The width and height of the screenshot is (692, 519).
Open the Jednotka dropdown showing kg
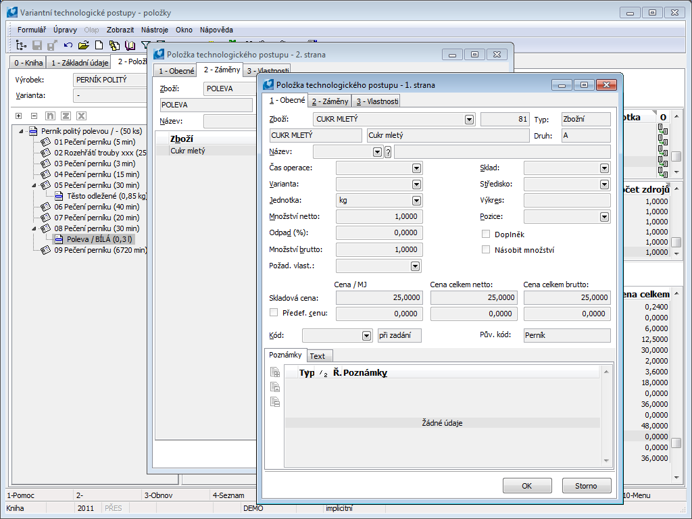coord(416,201)
